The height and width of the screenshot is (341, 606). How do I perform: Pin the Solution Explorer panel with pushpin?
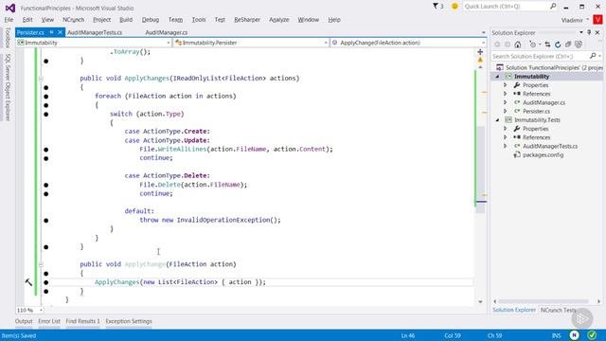tap(589, 32)
